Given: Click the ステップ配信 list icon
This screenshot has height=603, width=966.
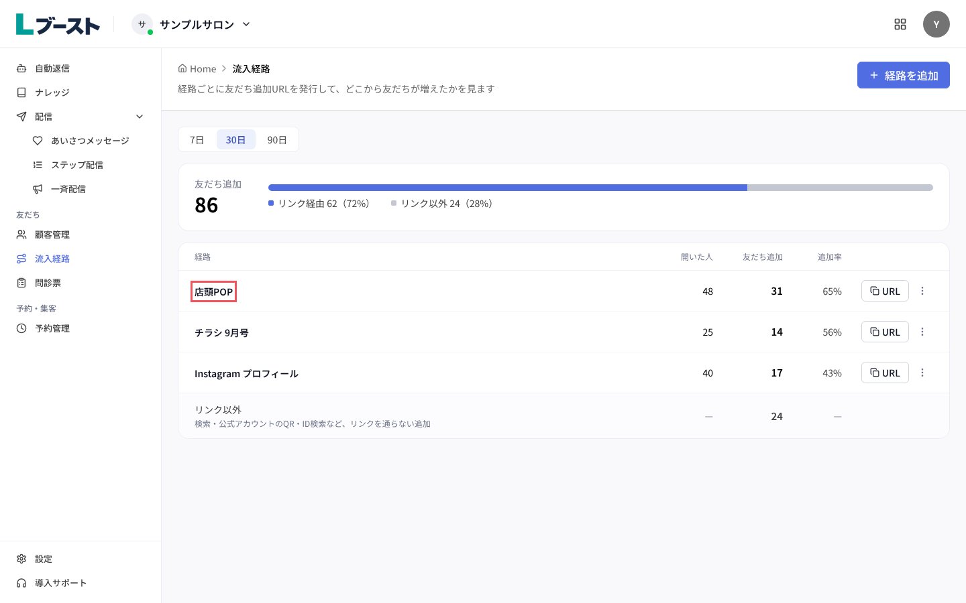Looking at the screenshot, I should point(38,165).
